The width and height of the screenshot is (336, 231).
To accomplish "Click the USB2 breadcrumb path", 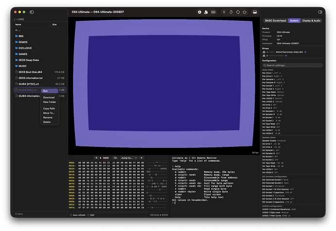I will click(21, 19).
